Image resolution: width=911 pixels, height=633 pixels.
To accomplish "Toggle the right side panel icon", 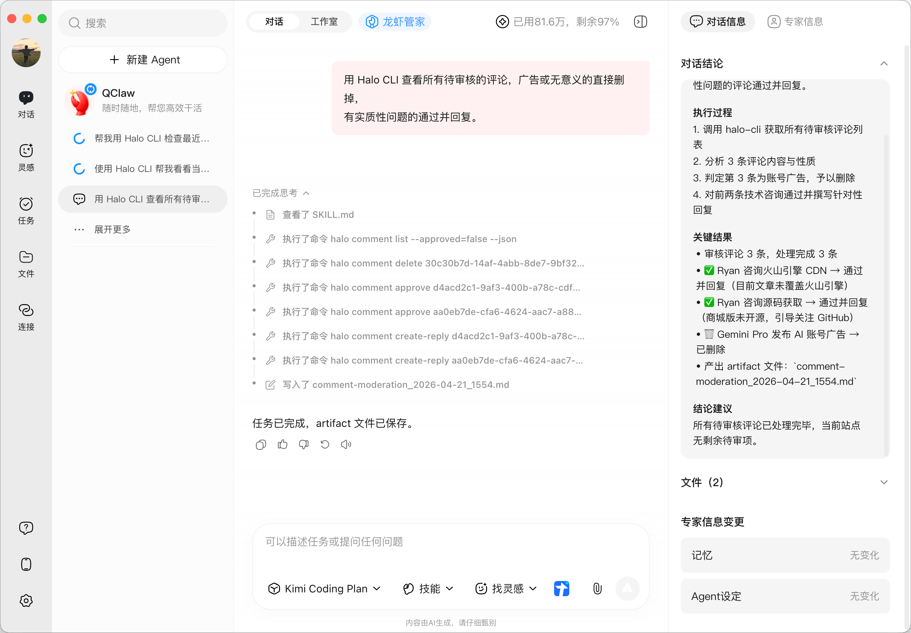I will (640, 22).
